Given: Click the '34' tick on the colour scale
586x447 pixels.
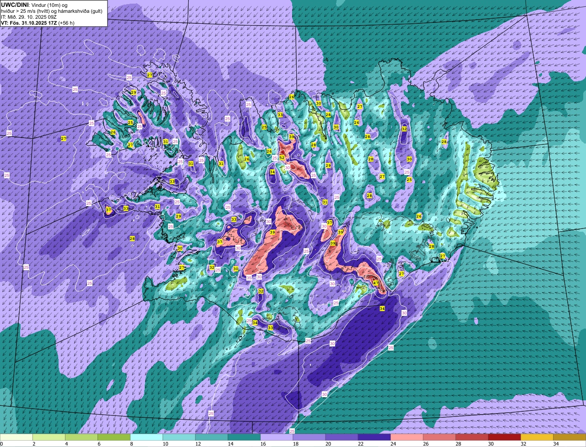Looking at the screenshot, I should (555, 444).
